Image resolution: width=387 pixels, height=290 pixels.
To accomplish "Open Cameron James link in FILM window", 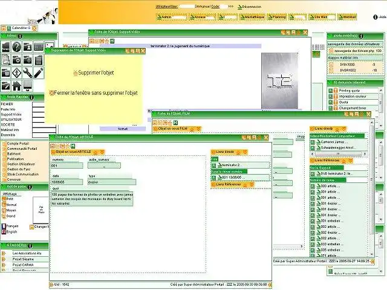I will (x=332, y=142).
